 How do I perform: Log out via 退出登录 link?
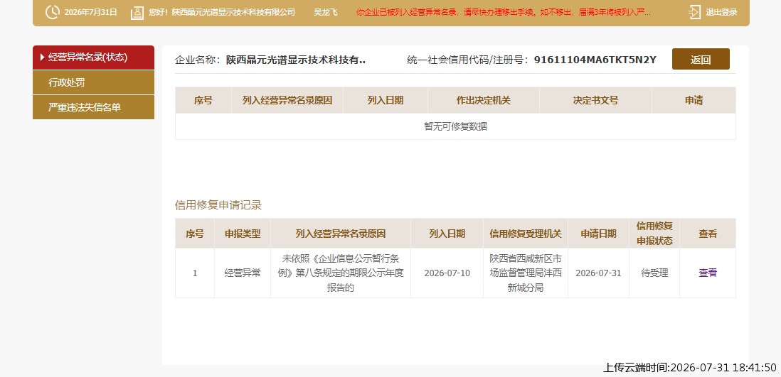[x=721, y=12]
